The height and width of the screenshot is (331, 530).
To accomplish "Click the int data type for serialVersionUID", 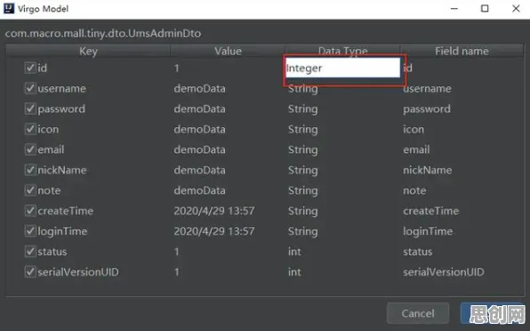I will tap(294, 272).
